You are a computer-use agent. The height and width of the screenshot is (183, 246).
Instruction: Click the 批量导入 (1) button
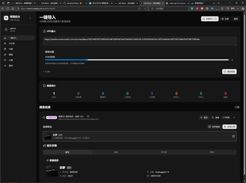(210, 19)
